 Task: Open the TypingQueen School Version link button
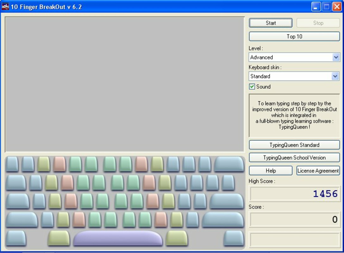point(294,157)
